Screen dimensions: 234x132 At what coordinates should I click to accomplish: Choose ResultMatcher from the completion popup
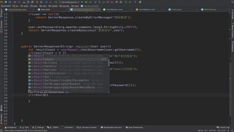pyautogui.click(x=68, y=70)
